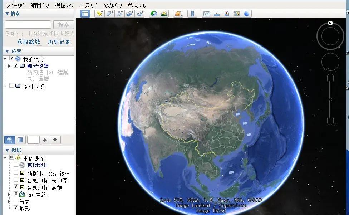
Task: Move the item up with the up arrow
Action: 45,140
